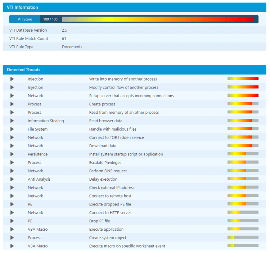Viewport: 270px width, 253px height.
Task: Expand the 'Modify control flow of another process' row
Action: tap(12, 87)
